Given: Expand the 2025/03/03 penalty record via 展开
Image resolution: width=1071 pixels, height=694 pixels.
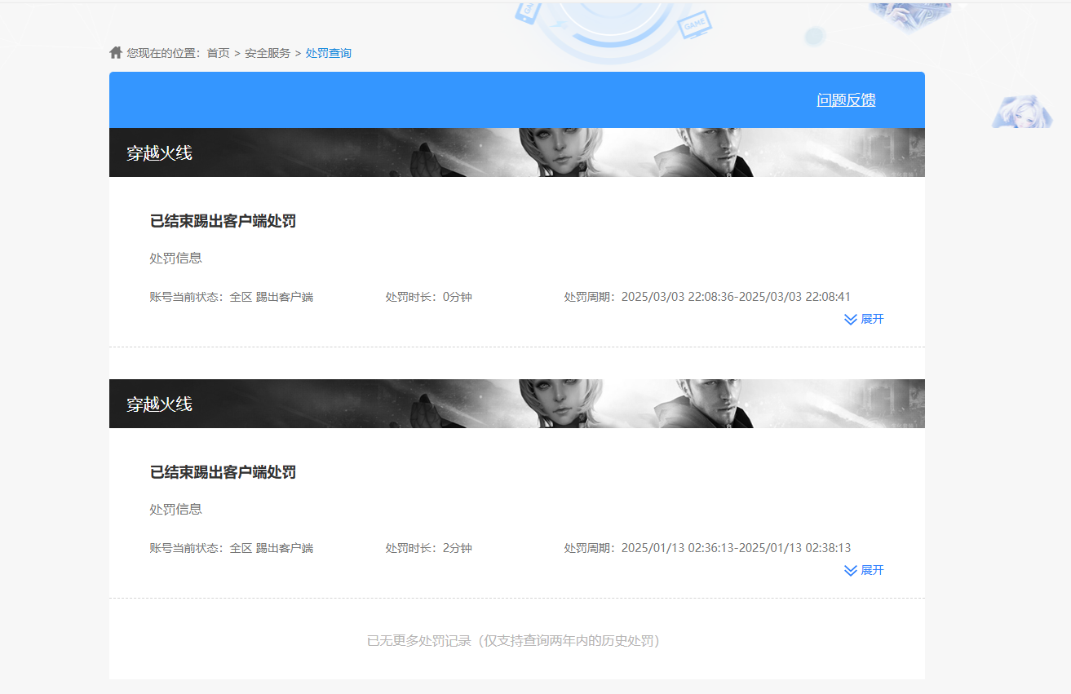Looking at the screenshot, I should (864, 319).
